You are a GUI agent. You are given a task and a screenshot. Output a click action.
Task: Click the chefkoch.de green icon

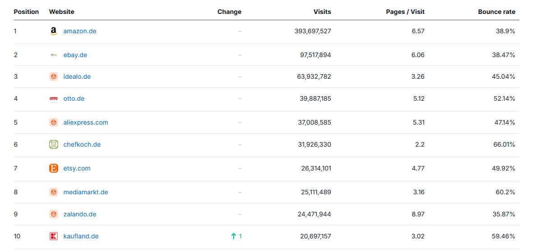click(x=54, y=144)
